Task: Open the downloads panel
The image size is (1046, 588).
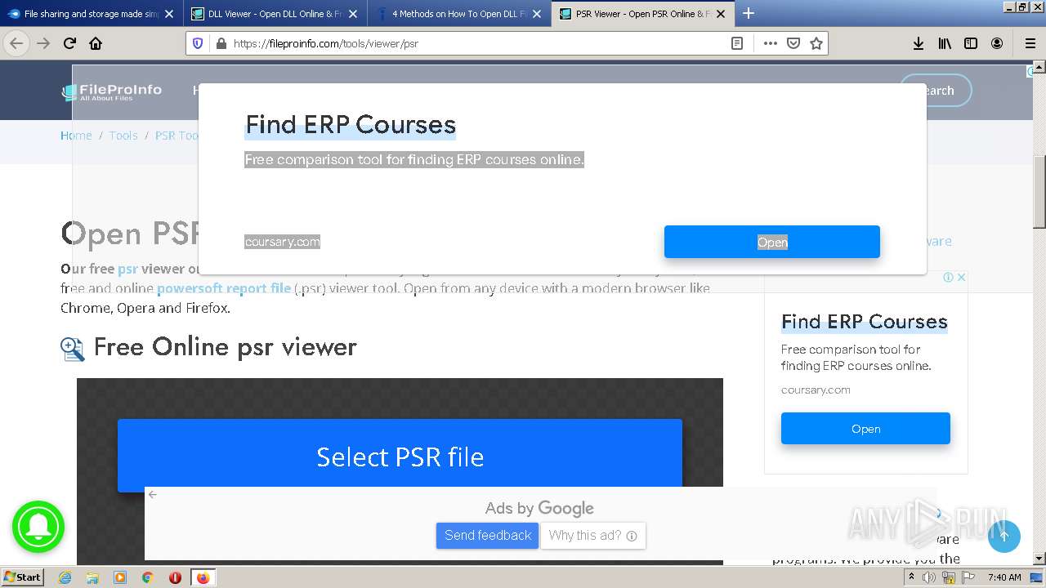Action: click(x=919, y=43)
